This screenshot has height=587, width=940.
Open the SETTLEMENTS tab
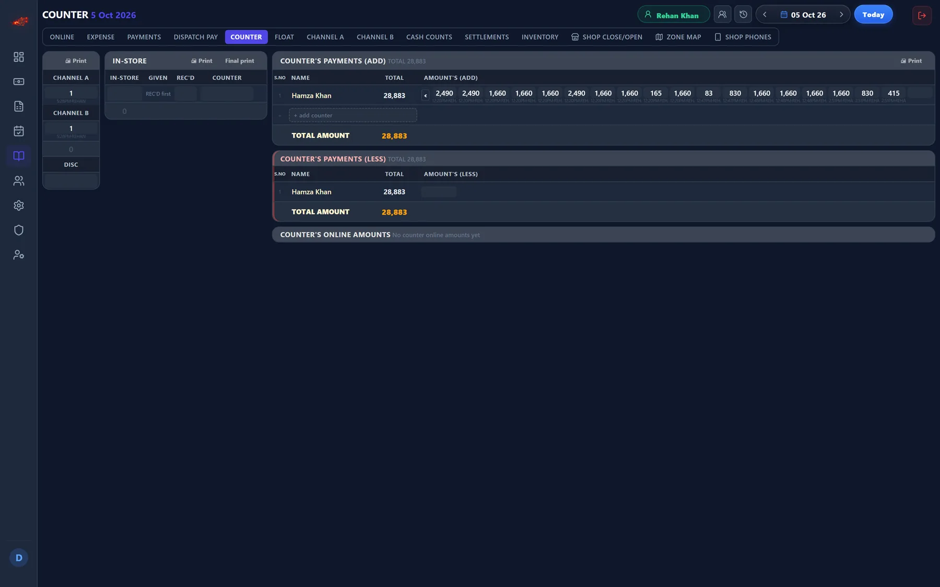(487, 37)
